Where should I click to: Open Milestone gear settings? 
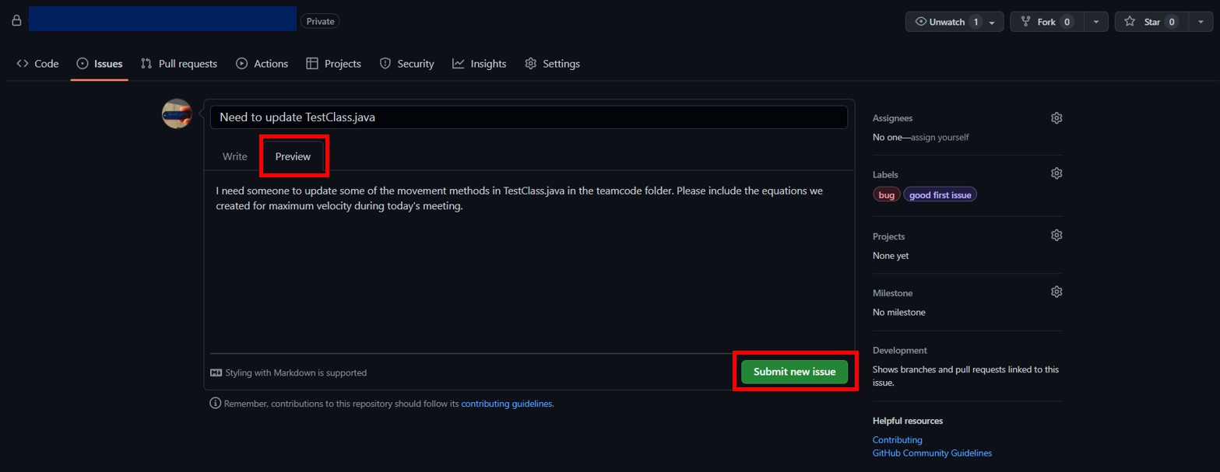pyautogui.click(x=1057, y=292)
